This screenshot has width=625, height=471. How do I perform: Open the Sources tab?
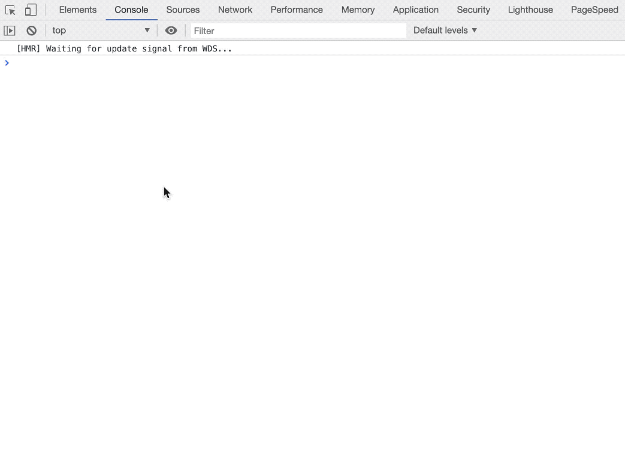[x=183, y=10]
